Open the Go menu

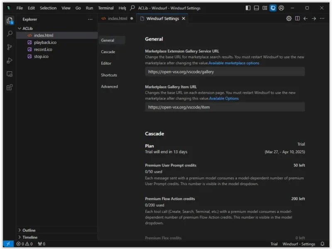coord(78,8)
